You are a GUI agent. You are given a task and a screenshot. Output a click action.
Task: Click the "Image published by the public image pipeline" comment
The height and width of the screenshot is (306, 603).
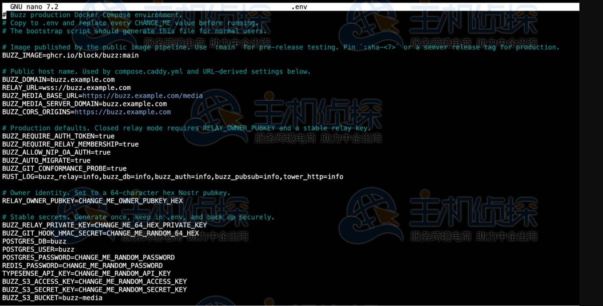pyautogui.click(x=281, y=47)
